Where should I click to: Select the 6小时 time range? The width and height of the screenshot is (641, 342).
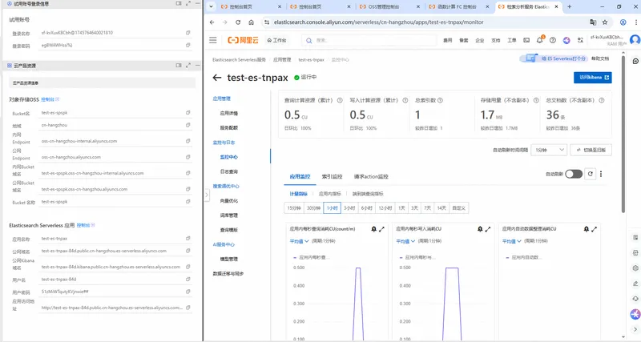(x=367, y=208)
